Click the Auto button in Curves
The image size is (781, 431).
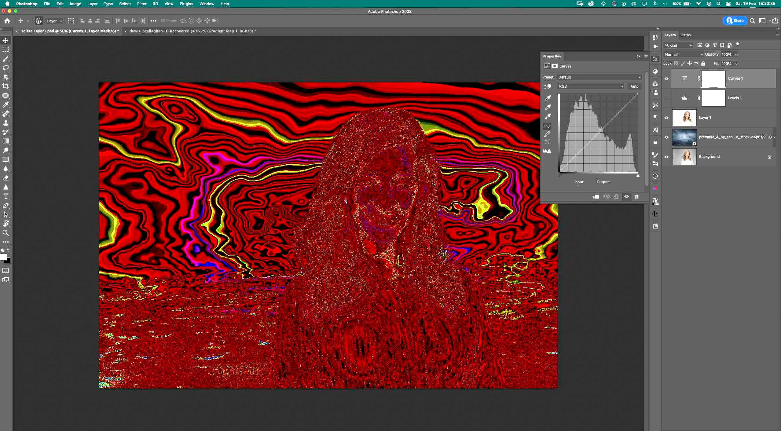[x=634, y=86]
